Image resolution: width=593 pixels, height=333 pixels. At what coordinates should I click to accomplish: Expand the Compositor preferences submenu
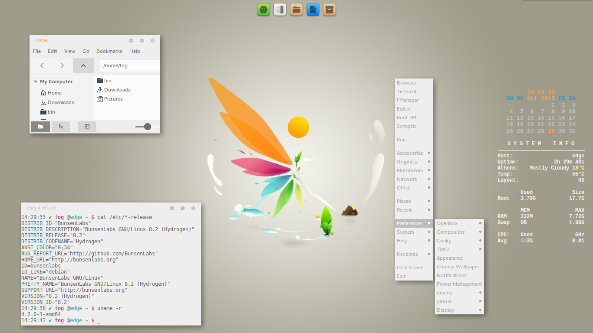[x=459, y=232]
